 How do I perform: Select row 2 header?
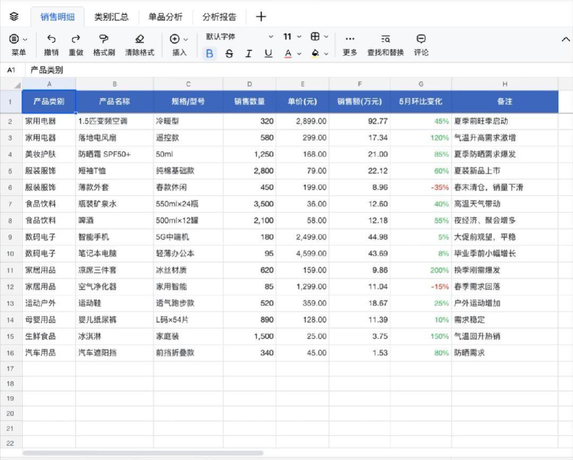11,121
